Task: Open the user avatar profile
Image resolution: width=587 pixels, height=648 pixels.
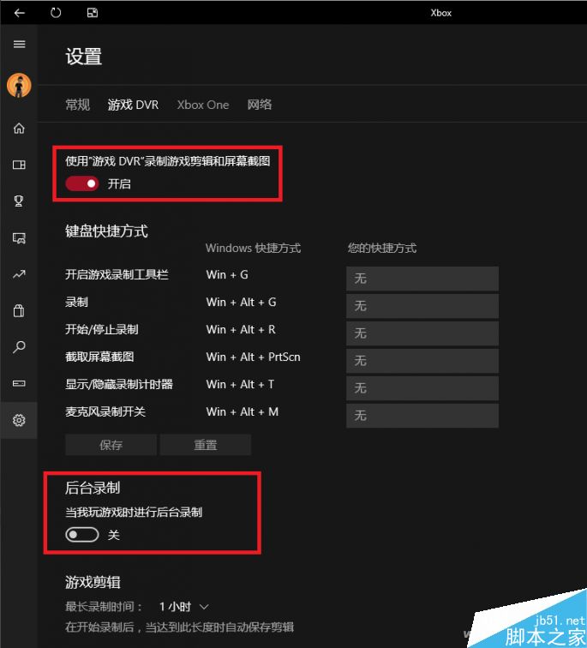Action: (19, 86)
